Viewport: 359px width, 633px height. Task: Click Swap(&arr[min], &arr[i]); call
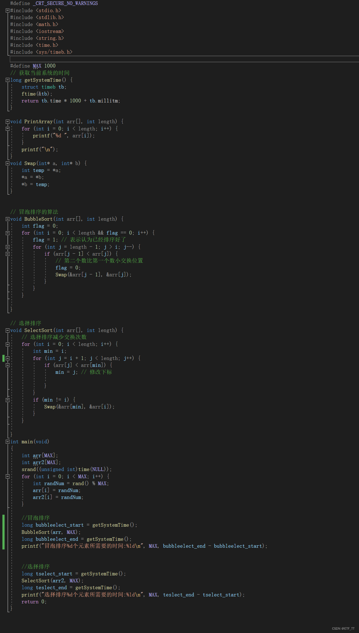click(79, 407)
